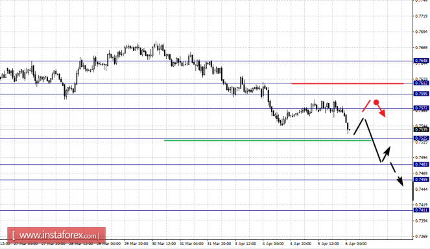Screen dimensions: 430x249
Task: Click the 0.7483 price level label
Action: [x=421, y=164]
